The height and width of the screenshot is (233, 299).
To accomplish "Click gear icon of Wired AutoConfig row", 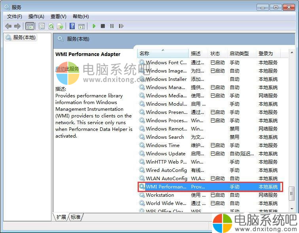I will tap(142, 170).
